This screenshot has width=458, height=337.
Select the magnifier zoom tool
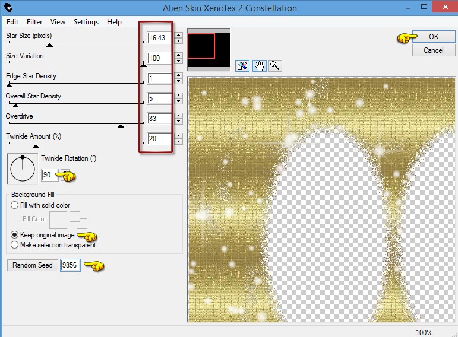coord(274,66)
